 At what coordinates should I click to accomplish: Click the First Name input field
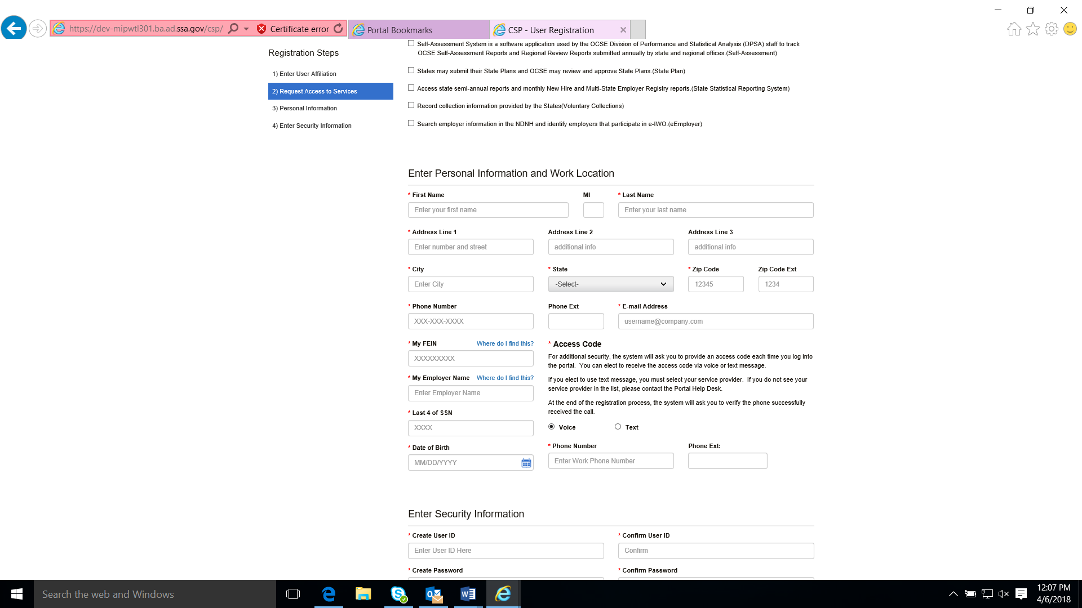coord(487,210)
